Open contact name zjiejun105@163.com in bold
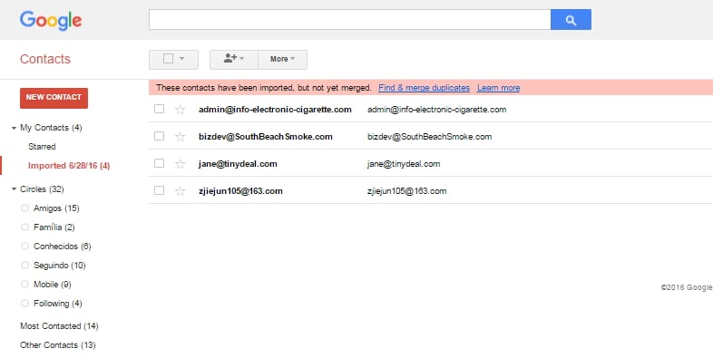The image size is (713, 358). tap(240, 191)
